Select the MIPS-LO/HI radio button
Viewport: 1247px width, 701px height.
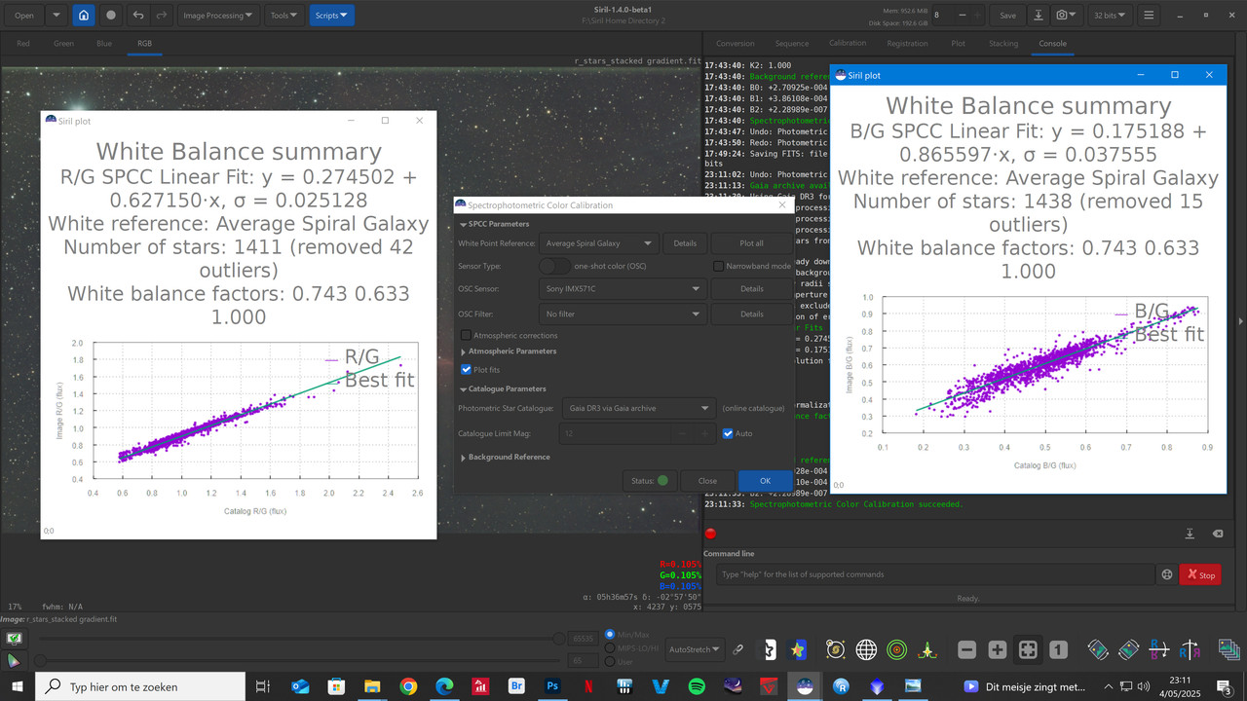(610, 647)
